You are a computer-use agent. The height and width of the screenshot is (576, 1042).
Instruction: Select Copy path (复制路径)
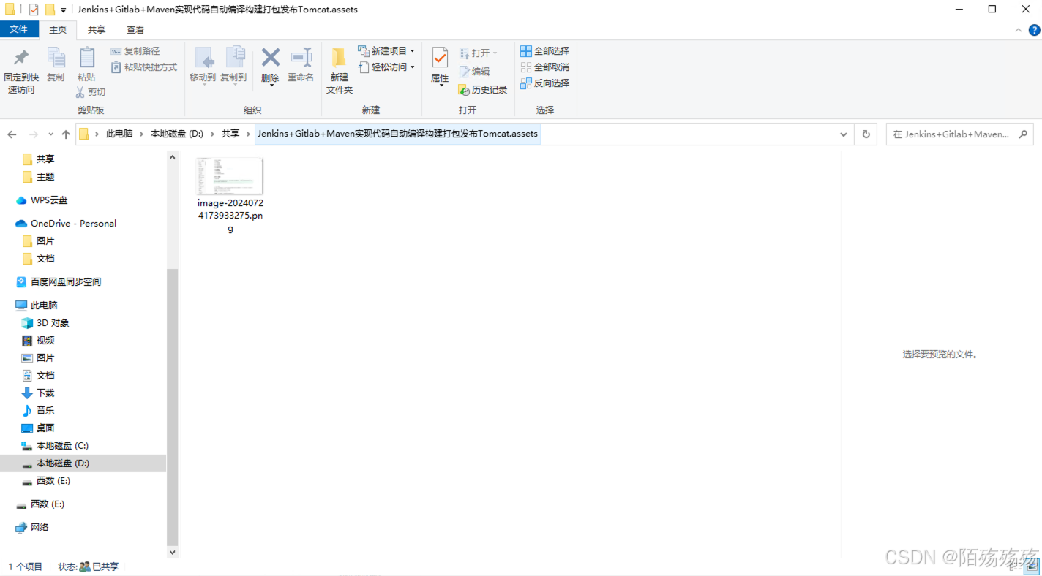tap(135, 51)
